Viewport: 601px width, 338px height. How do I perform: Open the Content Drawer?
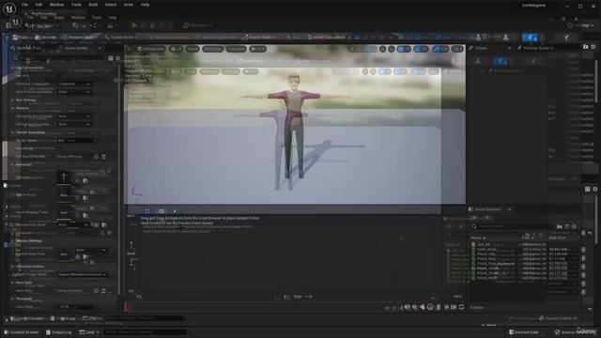[x=22, y=332]
